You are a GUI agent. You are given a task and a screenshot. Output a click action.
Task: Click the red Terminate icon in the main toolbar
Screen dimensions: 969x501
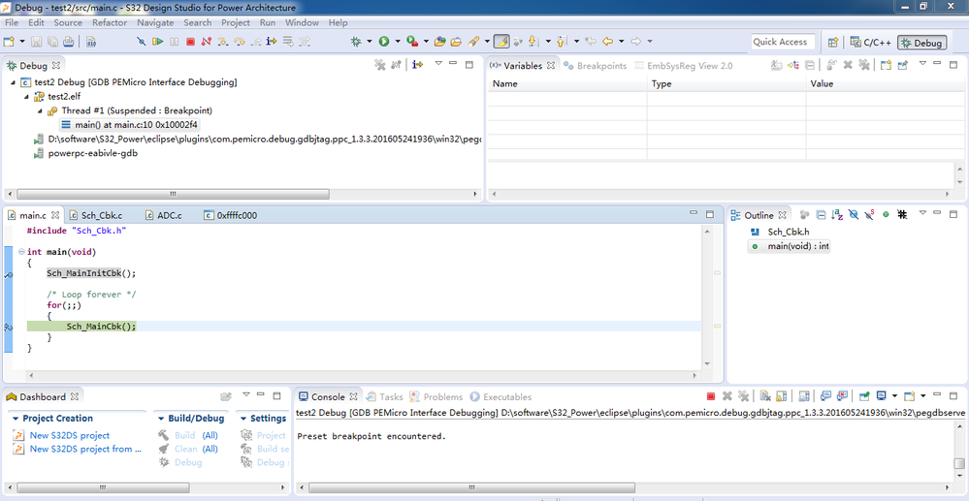tap(190, 42)
